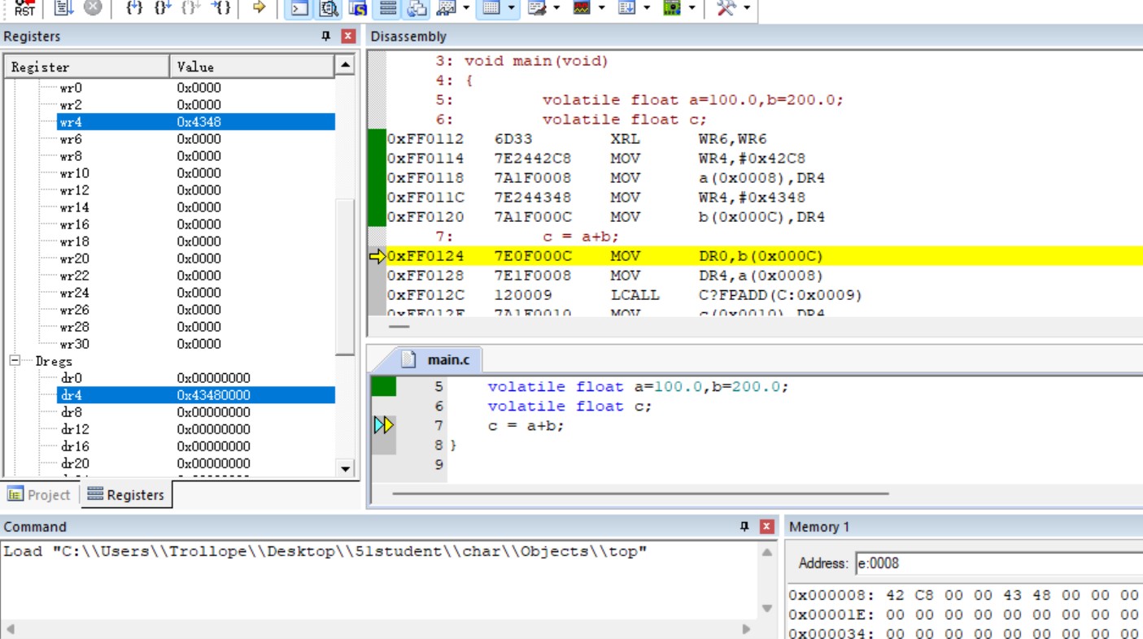Select the dr4 register row
The image size is (1143, 639).
coord(196,395)
